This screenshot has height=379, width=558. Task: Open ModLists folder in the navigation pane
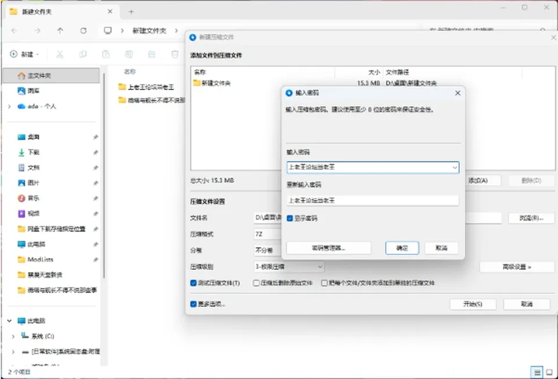pos(40,259)
